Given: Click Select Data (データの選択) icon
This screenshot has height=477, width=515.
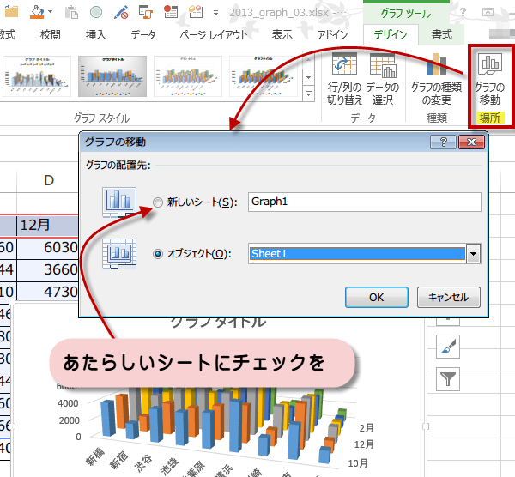Looking at the screenshot, I should tap(382, 65).
